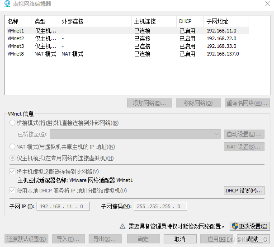Image resolution: width=274 pixels, height=247 pixels.
Task: Click into the 子网 IP field
Action: click(x=63, y=206)
